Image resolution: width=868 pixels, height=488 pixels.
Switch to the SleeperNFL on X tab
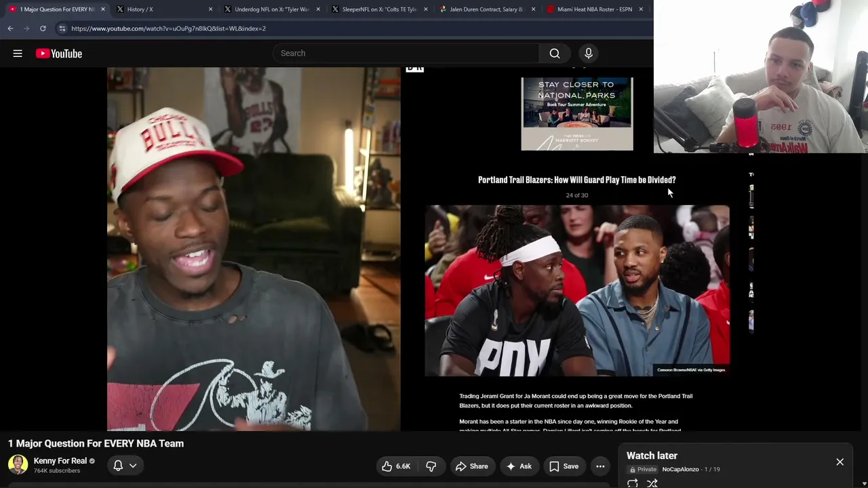[379, 9]
